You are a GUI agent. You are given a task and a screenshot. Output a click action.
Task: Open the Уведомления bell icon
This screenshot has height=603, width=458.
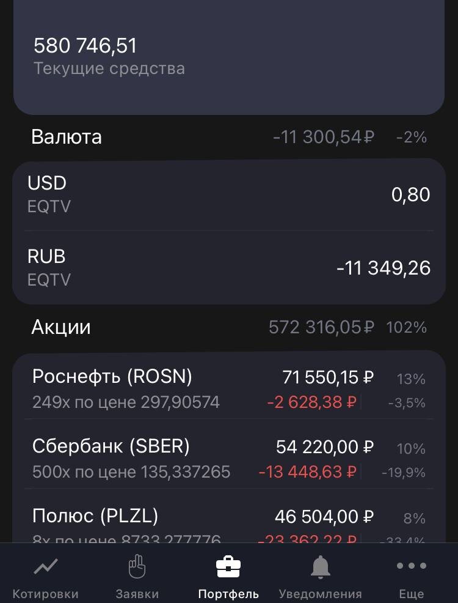click(x=320, y=567)
